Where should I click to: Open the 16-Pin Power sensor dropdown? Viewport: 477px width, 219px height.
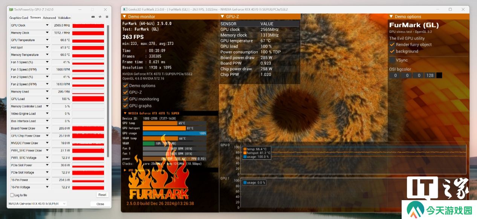(47, 180)
